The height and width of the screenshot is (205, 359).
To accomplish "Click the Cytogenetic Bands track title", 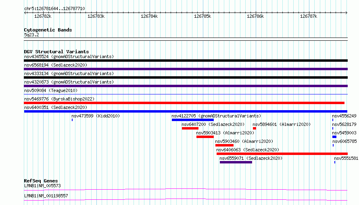I will coord(48,30).
